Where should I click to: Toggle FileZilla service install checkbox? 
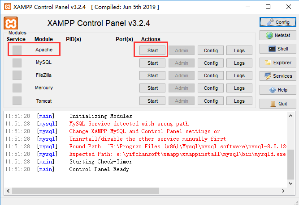coord(17,75)
